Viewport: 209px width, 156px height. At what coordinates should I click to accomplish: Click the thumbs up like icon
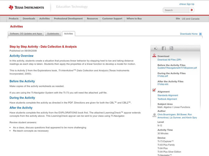tap(156, 48)
